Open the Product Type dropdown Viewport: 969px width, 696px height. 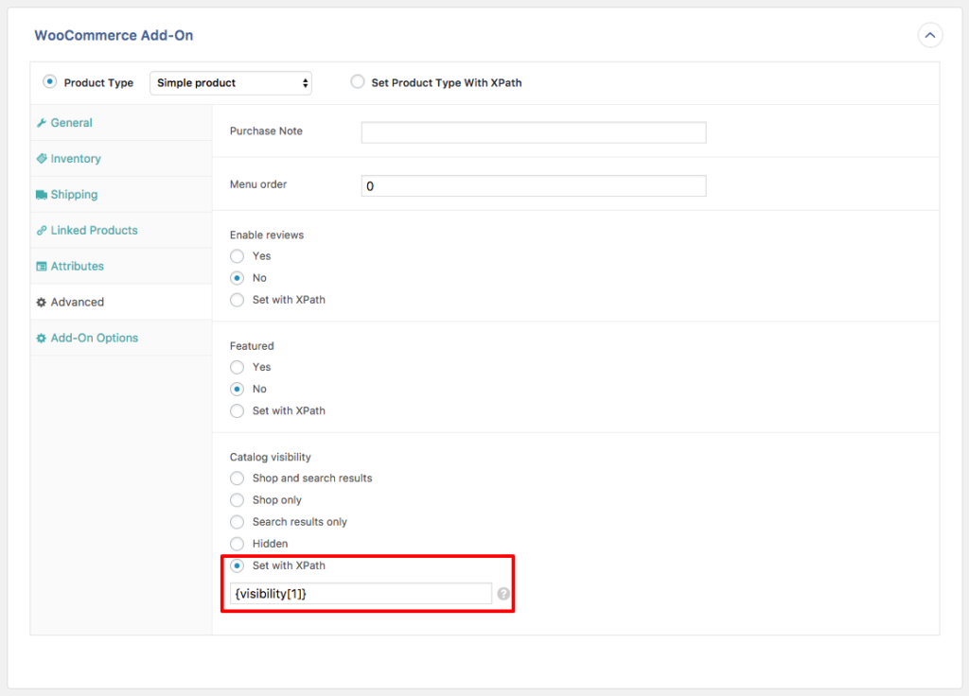tap(230, 82)
